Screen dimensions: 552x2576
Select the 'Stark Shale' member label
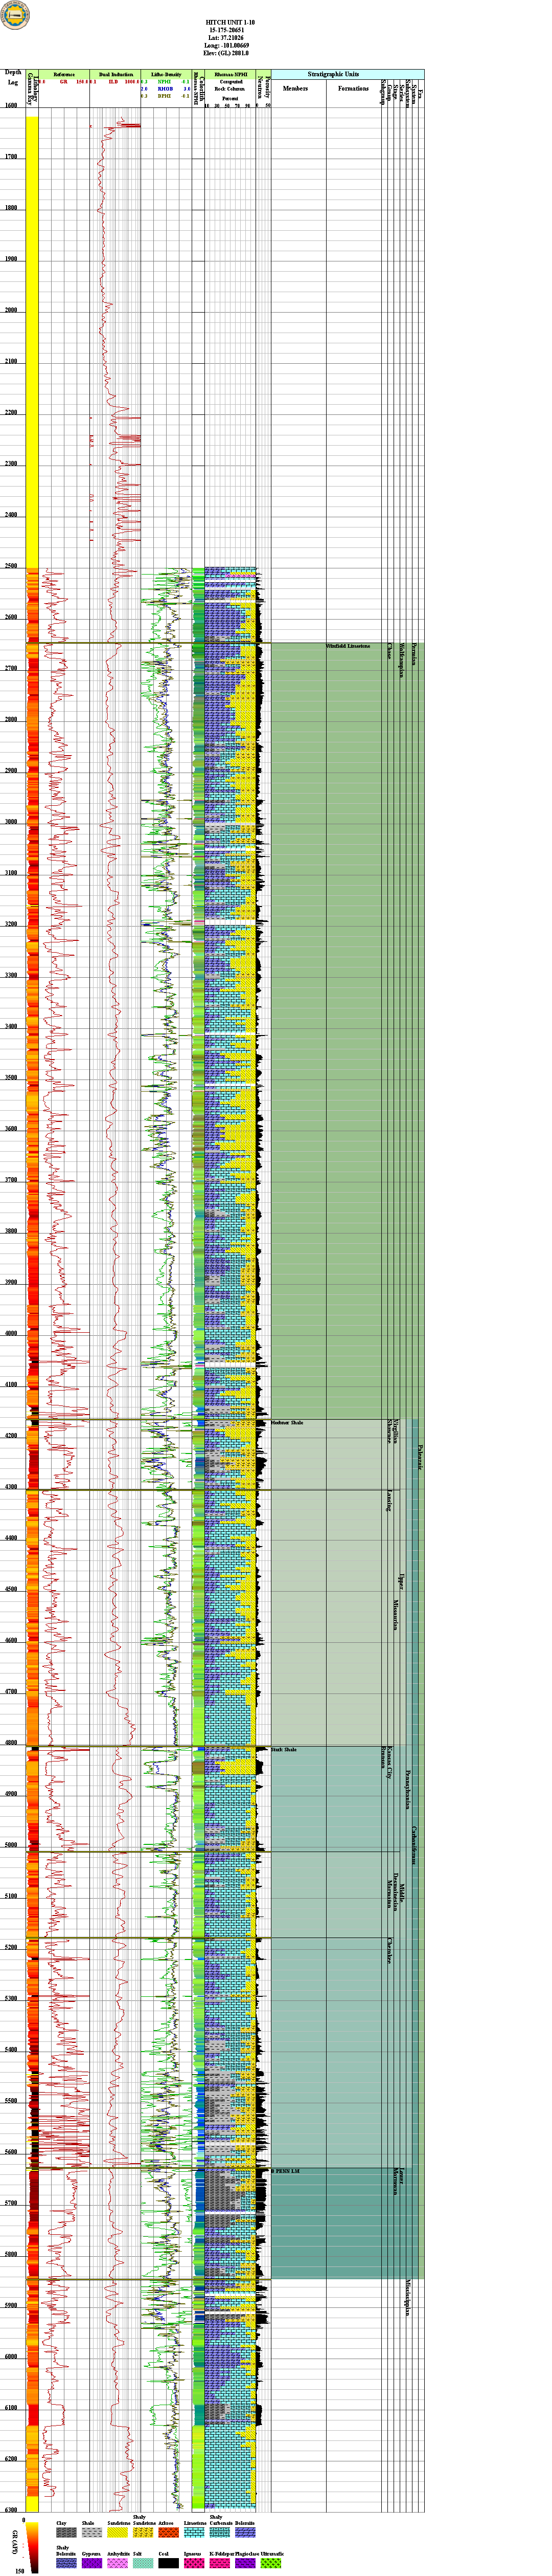point(285,1750)
